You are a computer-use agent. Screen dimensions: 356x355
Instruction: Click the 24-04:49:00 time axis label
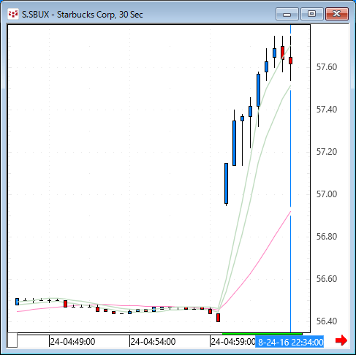(72, 342)
